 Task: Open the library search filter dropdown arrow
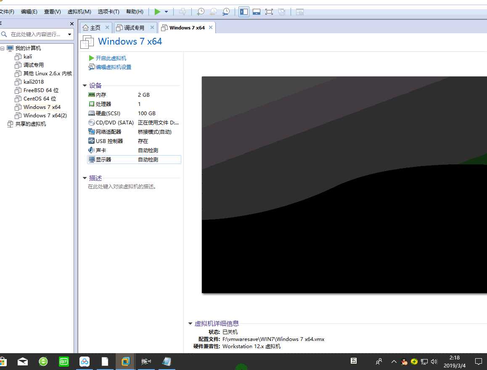pyautogui.click(x=69, y=34)
